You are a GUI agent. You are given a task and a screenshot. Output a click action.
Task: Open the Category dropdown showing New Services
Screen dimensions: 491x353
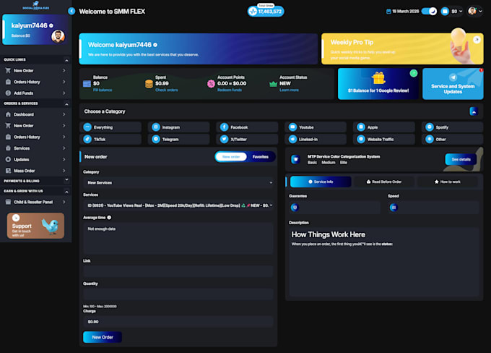click(x=178, y=182)
